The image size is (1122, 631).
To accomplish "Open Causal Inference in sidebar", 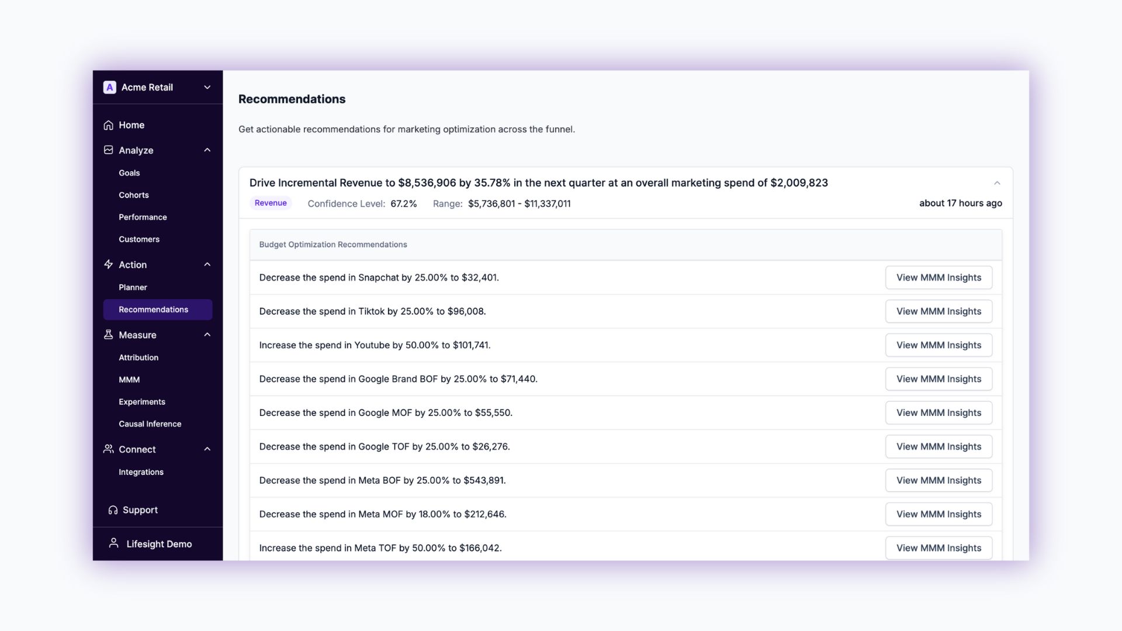I will 150,424.
